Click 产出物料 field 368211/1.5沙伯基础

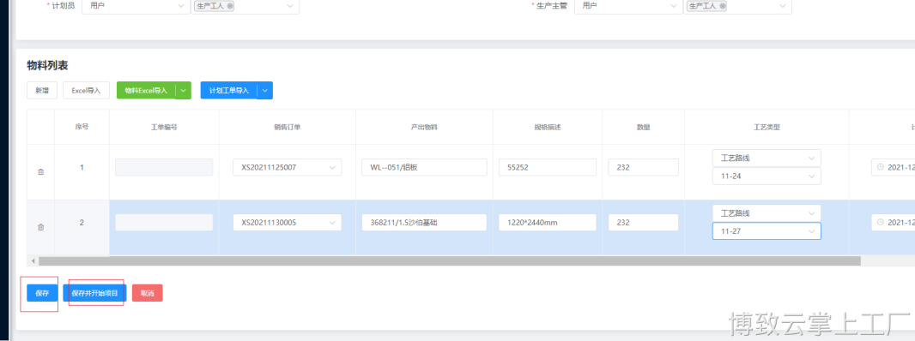pyautogui.click(x=424, y=222)
